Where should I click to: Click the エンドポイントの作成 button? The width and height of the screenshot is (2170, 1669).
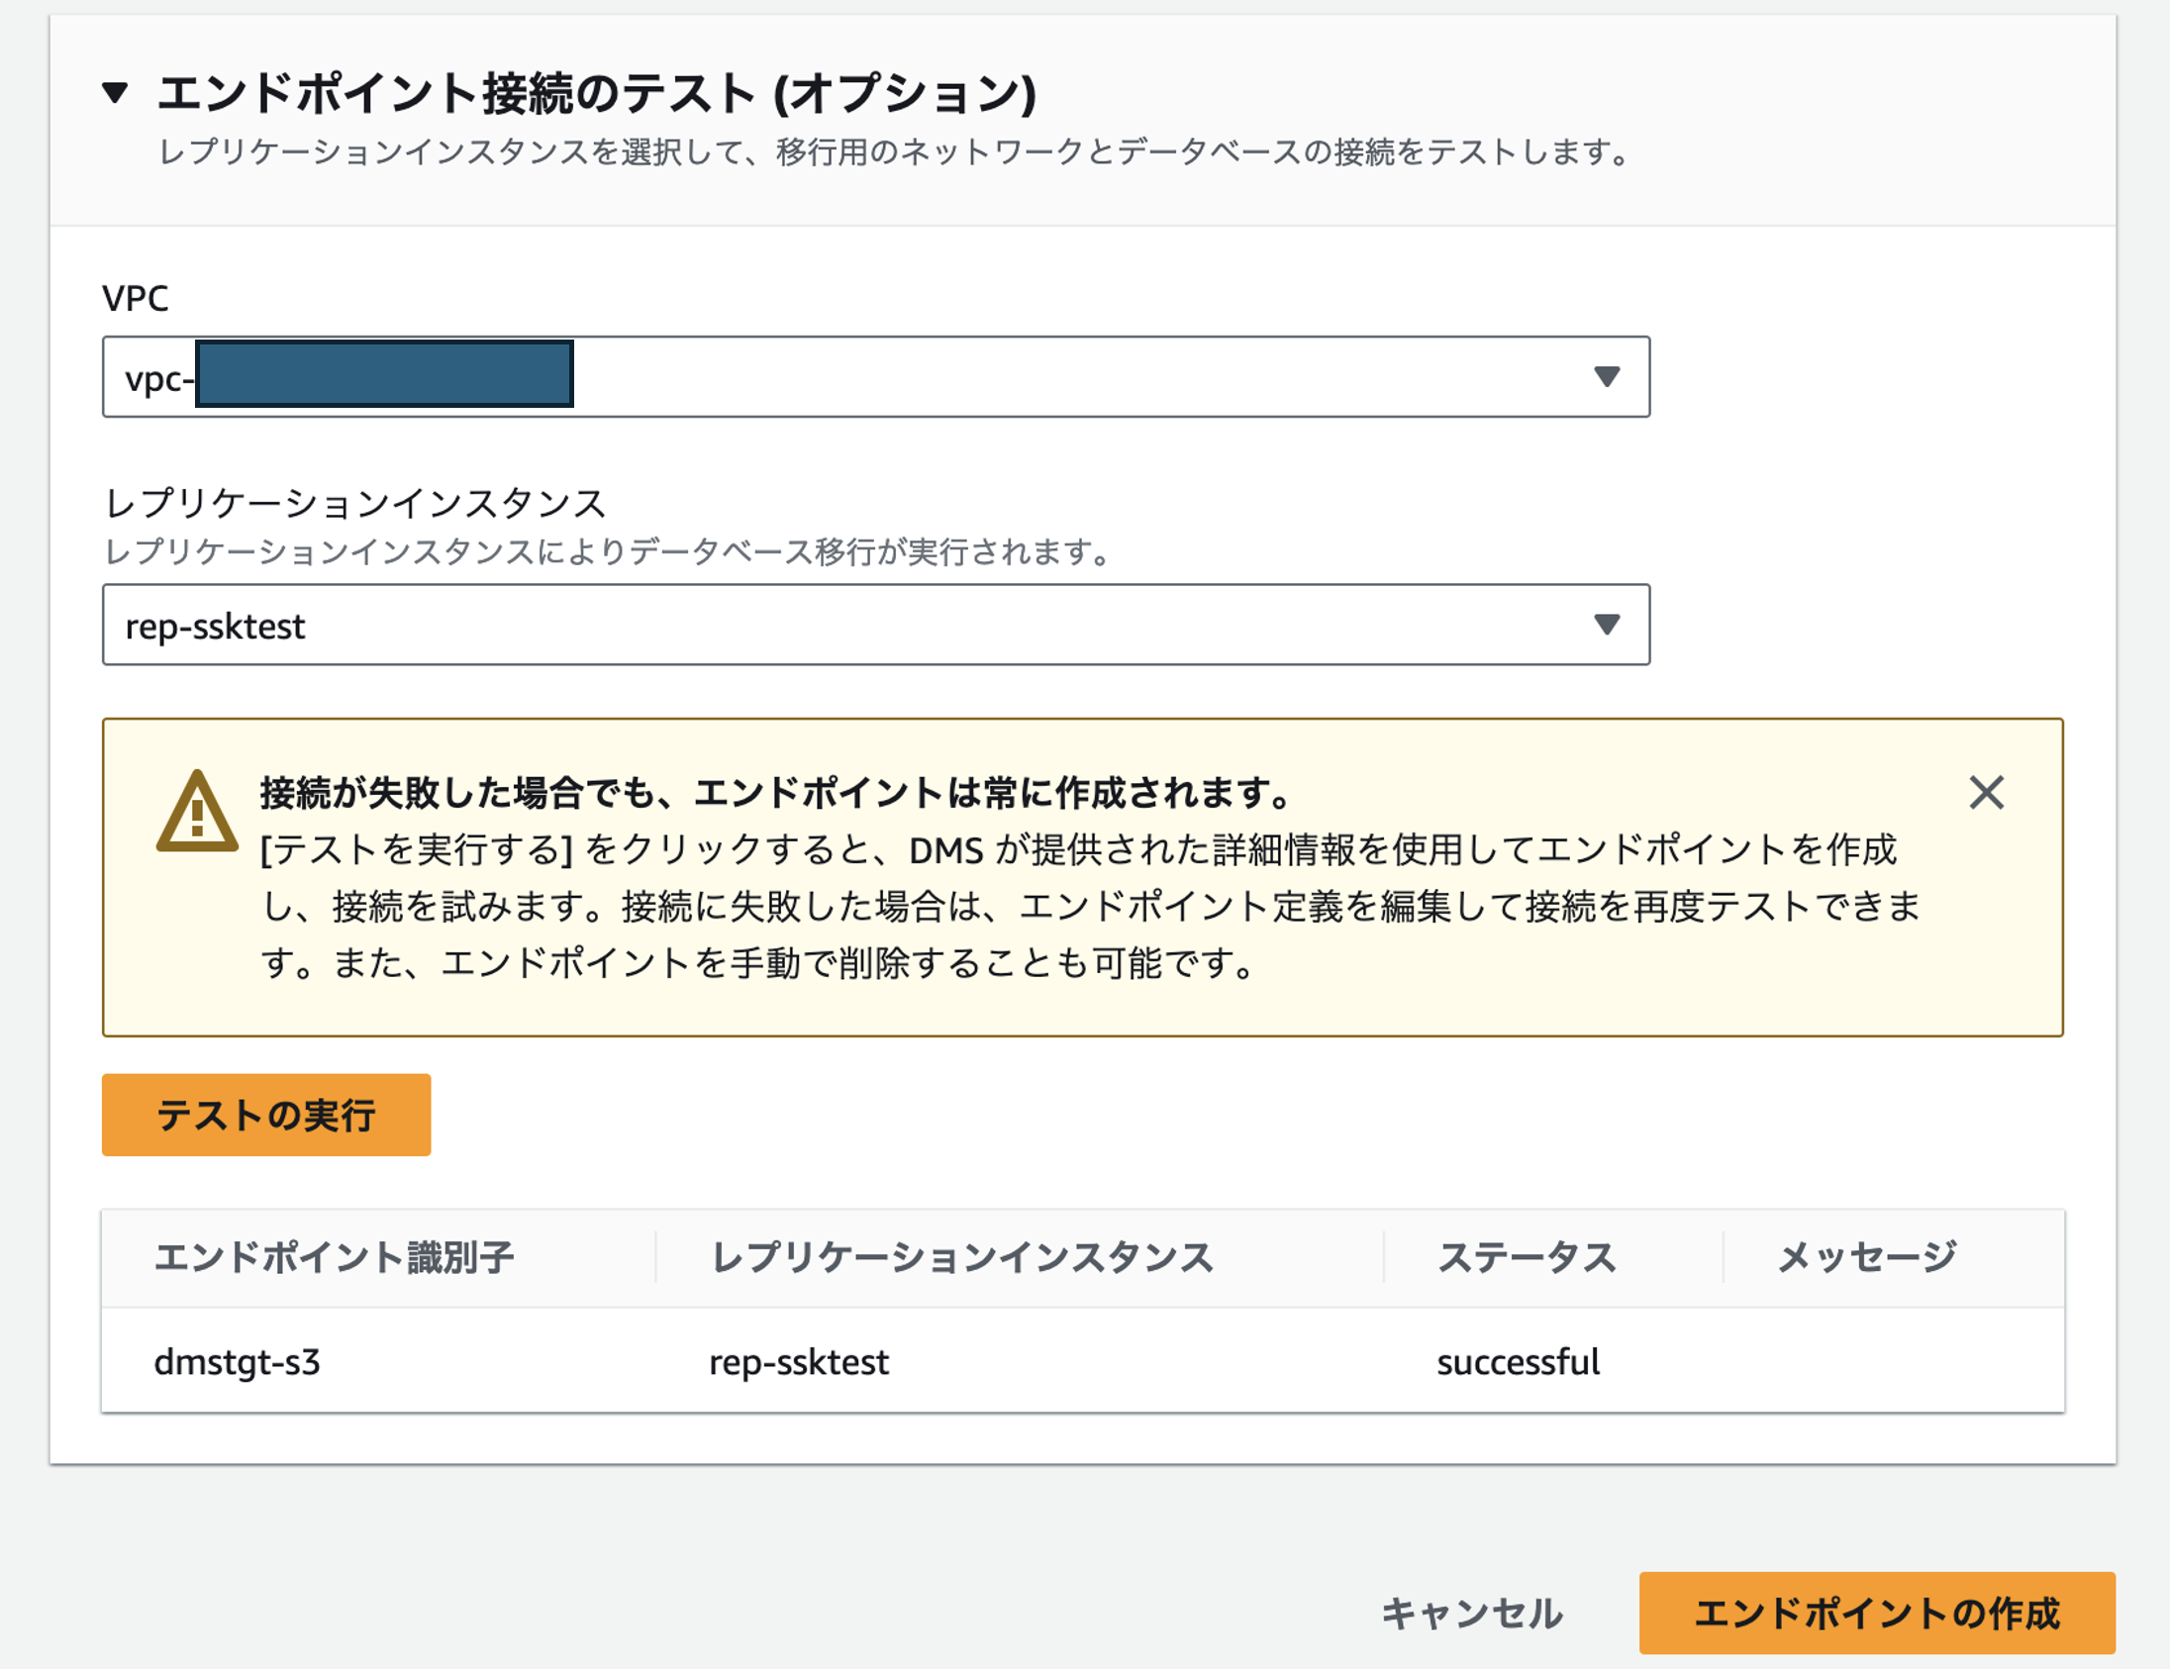(1876, 1614)
